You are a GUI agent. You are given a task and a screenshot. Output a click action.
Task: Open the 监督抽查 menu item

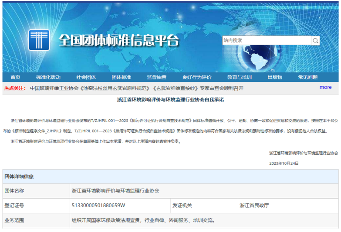coord(157,77)
